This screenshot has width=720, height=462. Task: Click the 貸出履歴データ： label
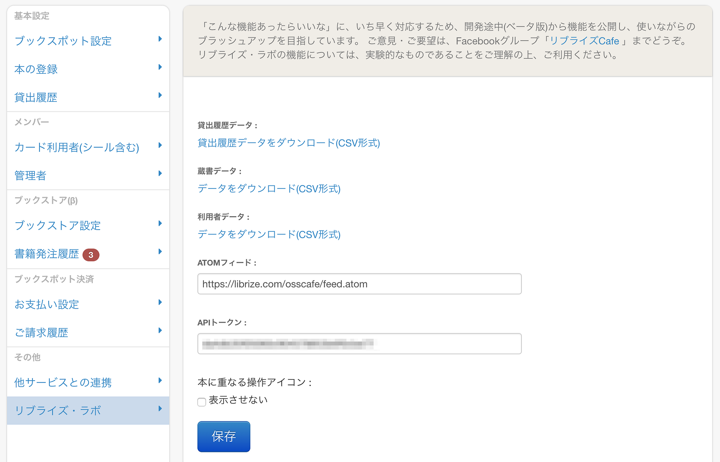click(228, 125)
